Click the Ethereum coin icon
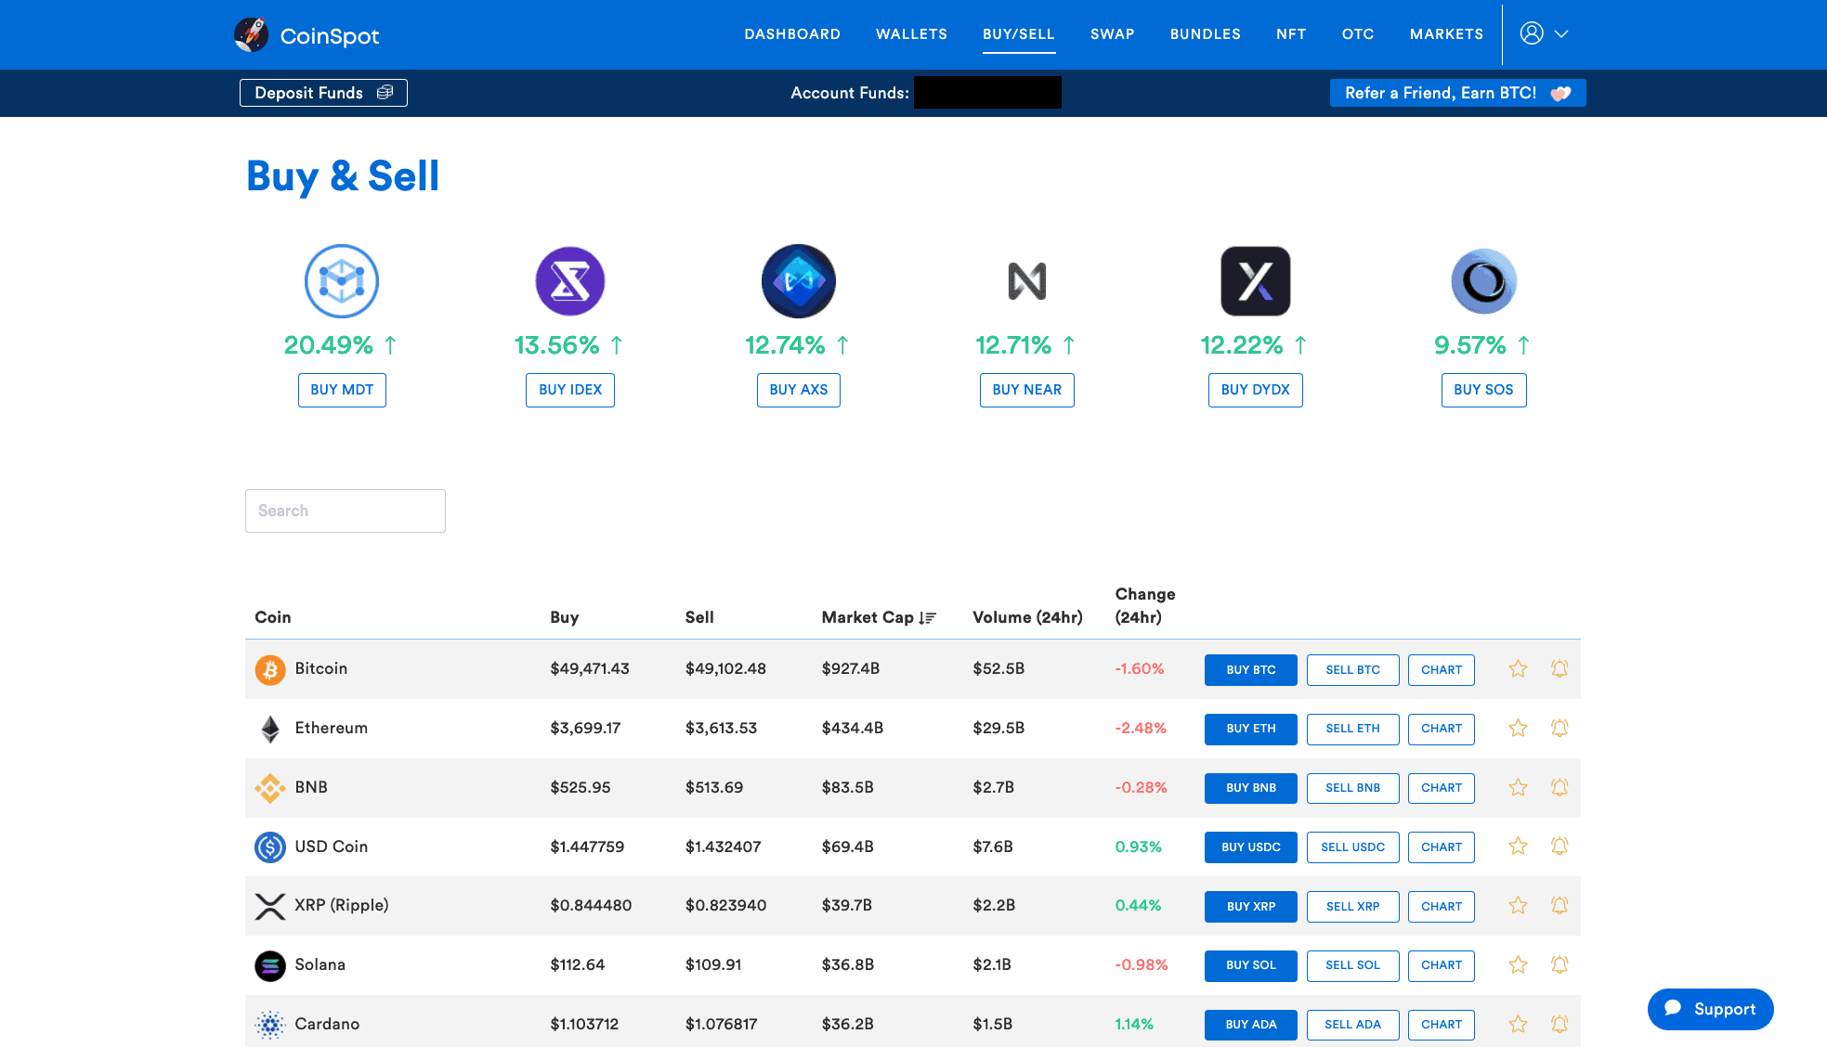1827x1047 pixels. click(270, 729)
